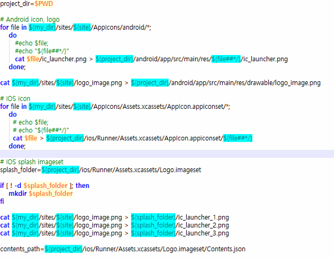Click the 'mkdir' command
The image size is (334, 258).
[17, 193]
